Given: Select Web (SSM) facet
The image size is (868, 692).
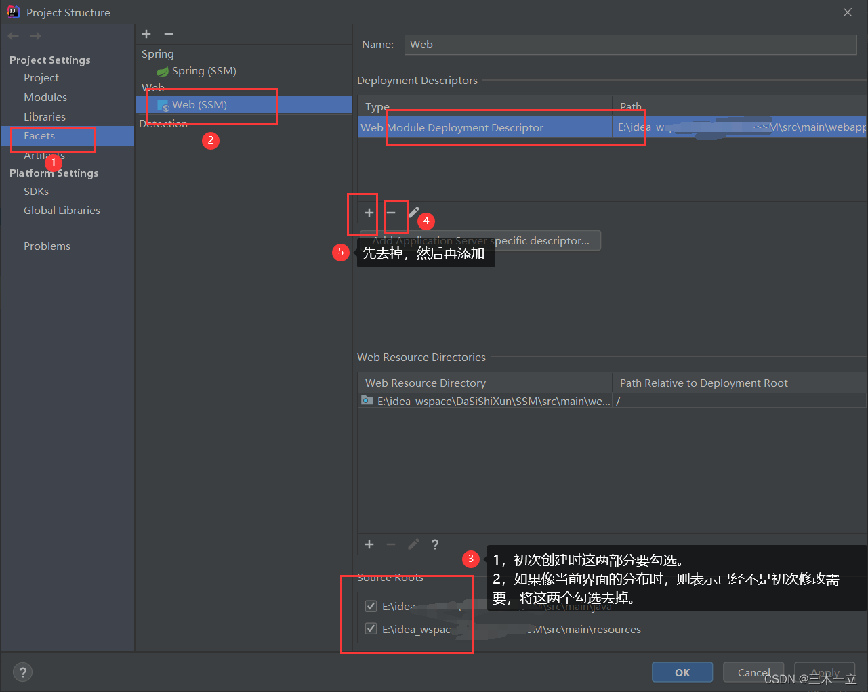Looking at the screenshot, I should 244,105.
